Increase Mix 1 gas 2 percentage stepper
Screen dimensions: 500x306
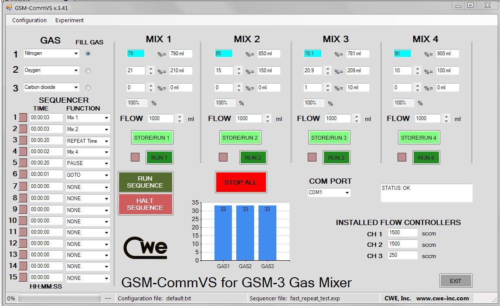[151, 68]
